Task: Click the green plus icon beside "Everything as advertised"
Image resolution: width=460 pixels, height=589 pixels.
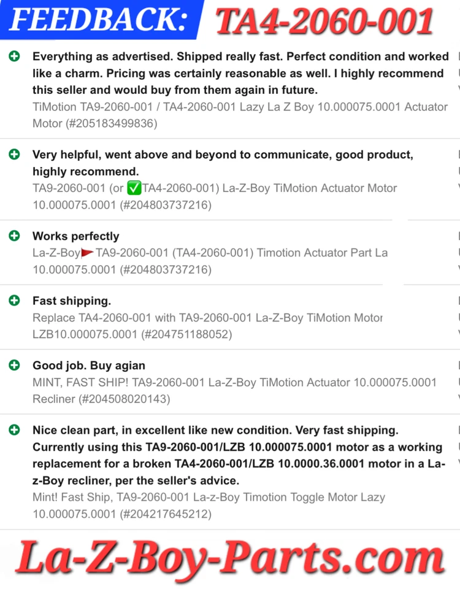Action: click(14, 56)
